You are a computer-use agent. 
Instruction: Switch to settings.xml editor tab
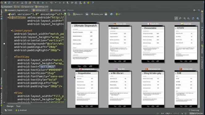[x=40, y=10]
